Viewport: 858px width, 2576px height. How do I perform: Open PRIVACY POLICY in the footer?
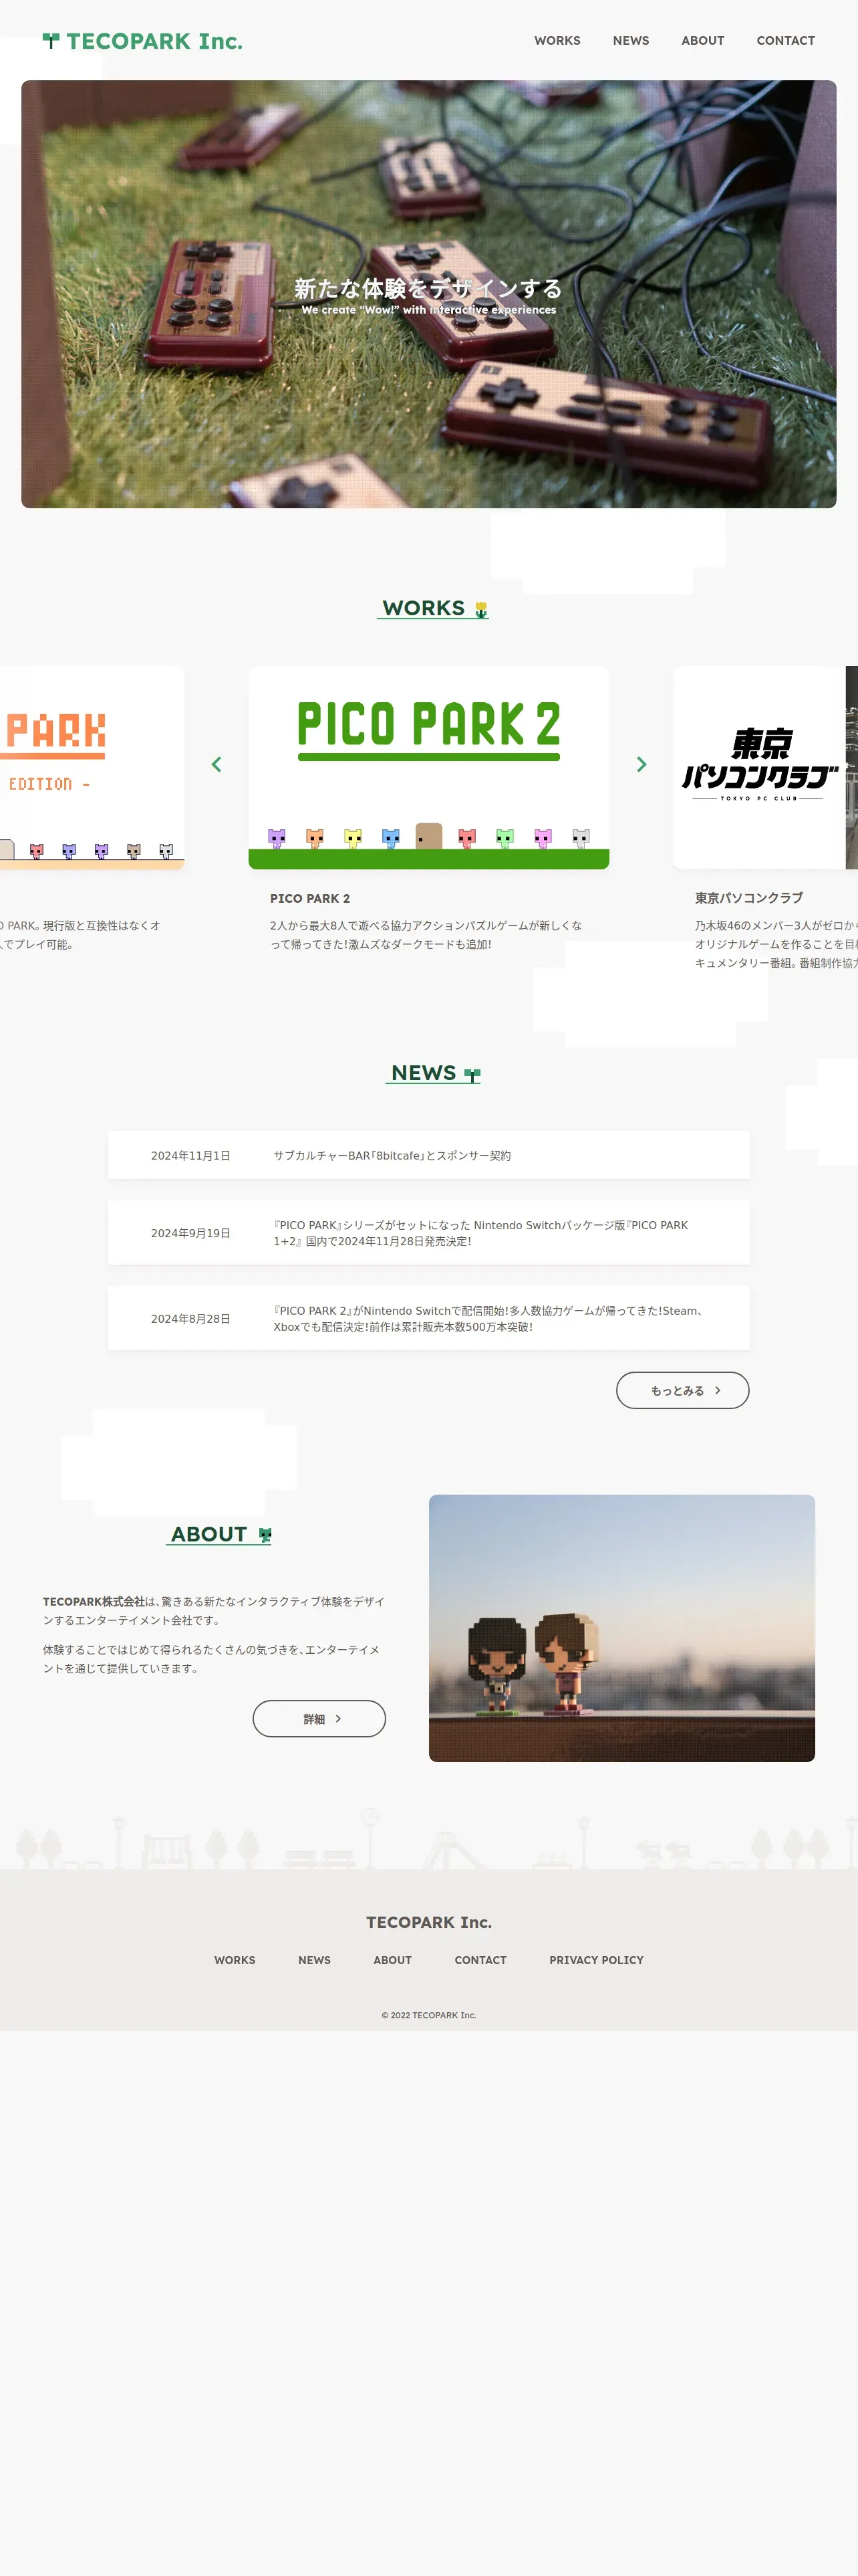click(x=596, y=1960)
